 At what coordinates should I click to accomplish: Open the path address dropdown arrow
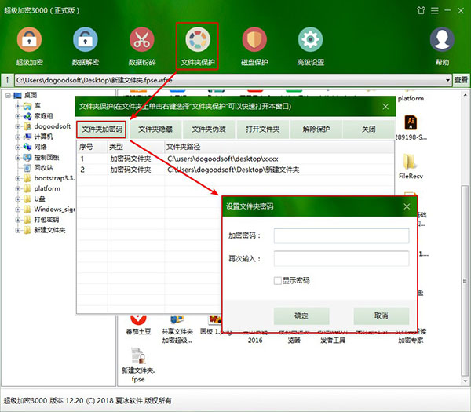click(447, 80)
